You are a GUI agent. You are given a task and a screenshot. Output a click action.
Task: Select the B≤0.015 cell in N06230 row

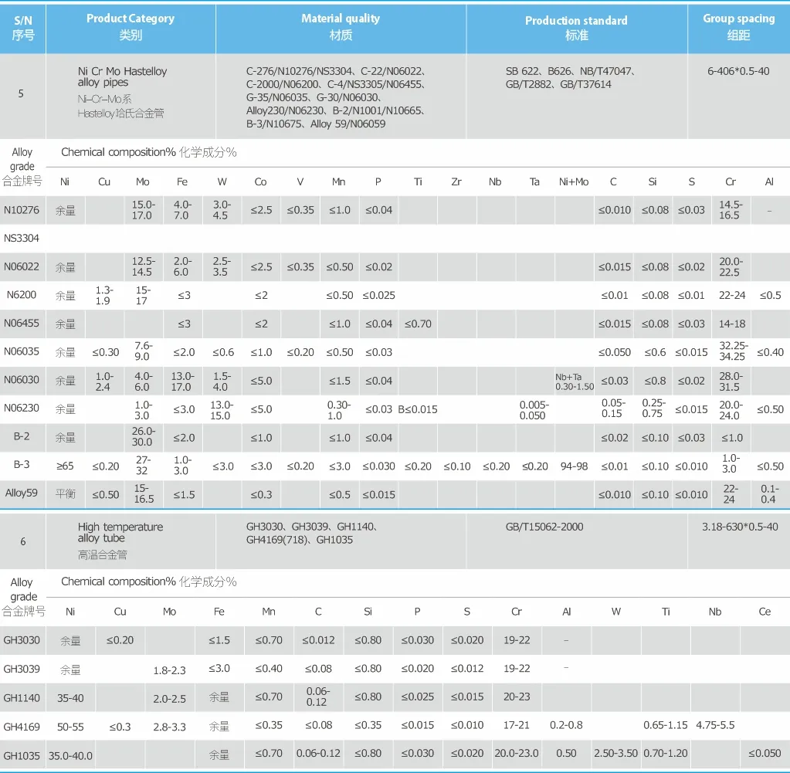click(x=418, y=409)
